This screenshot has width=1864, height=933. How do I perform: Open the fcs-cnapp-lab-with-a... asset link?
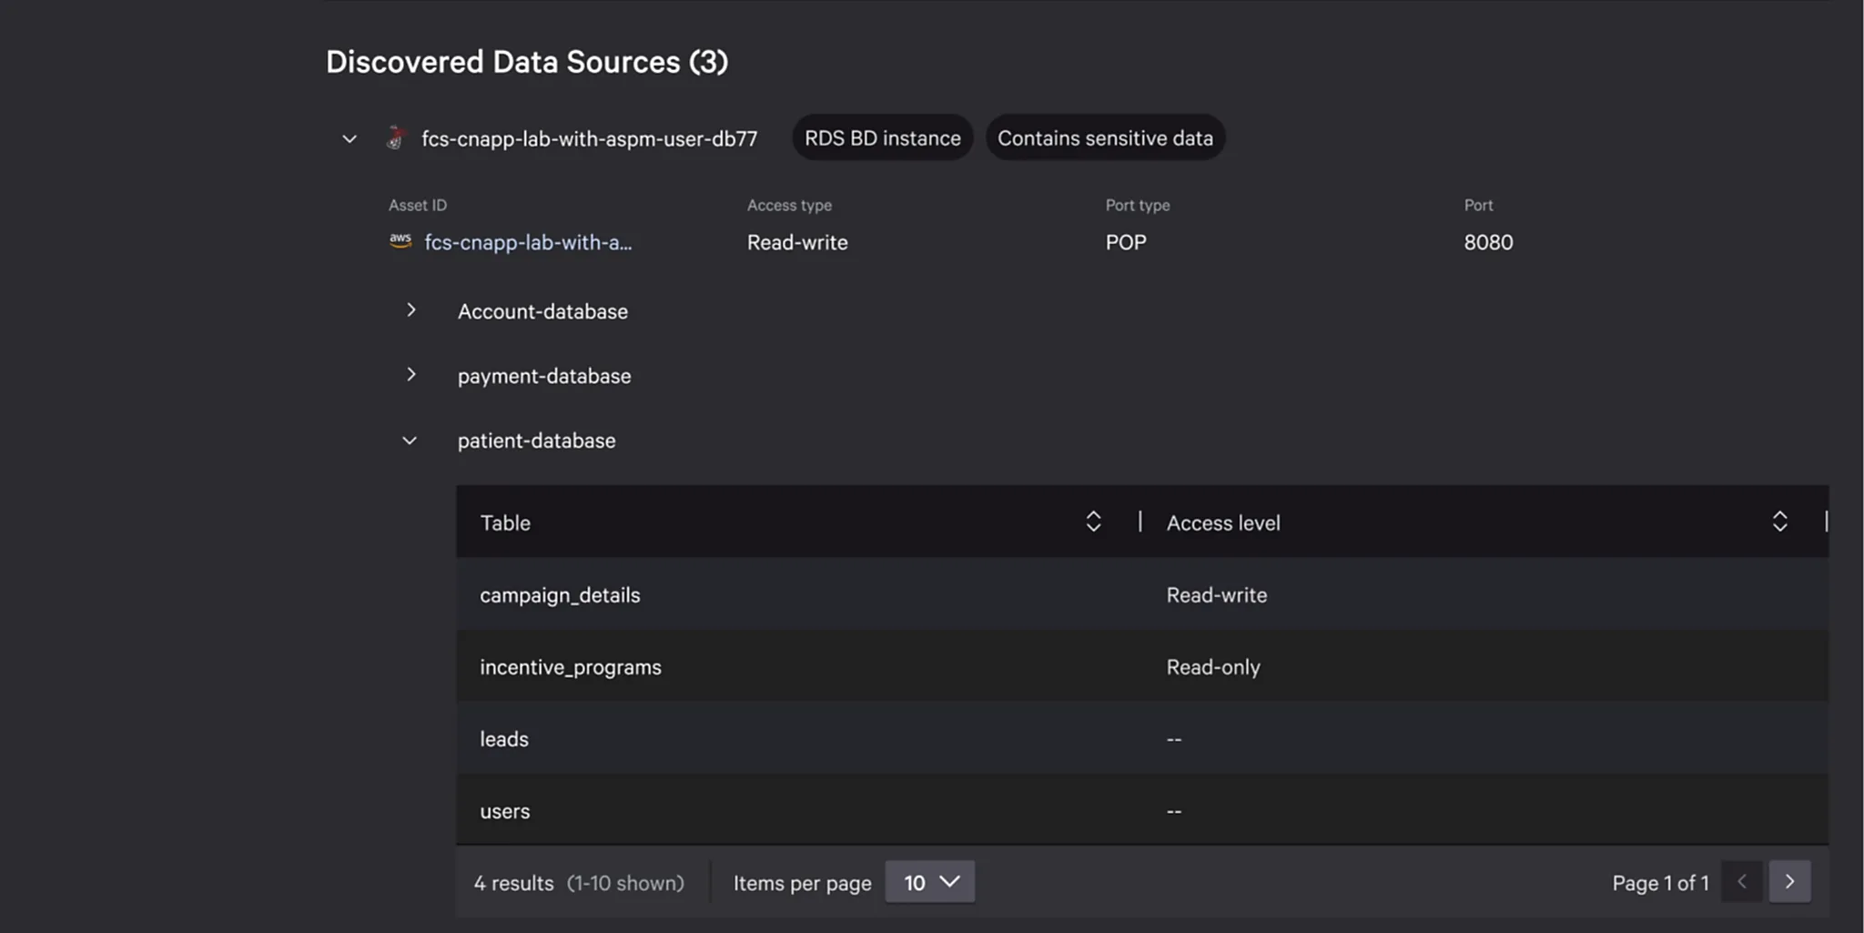point(528,242)
